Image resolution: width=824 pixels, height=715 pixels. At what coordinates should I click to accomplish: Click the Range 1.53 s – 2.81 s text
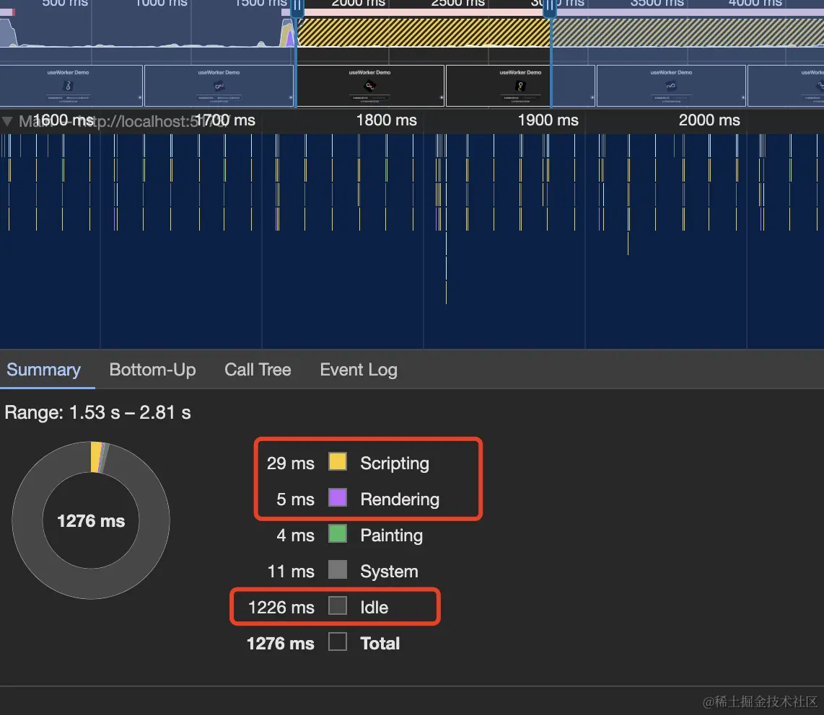point(97,412)
